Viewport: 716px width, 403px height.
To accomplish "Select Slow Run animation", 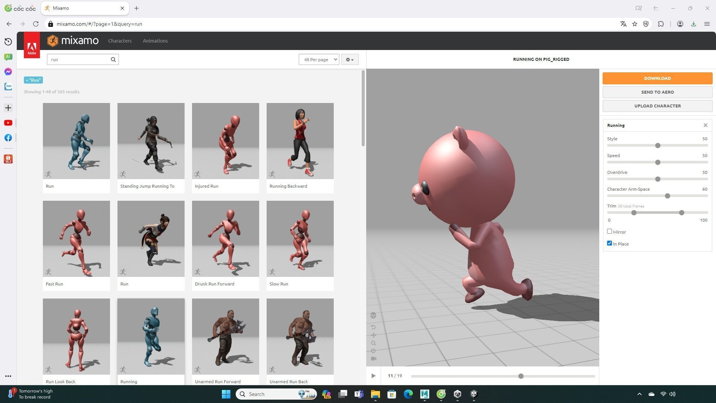I will [x=300, y=246].
